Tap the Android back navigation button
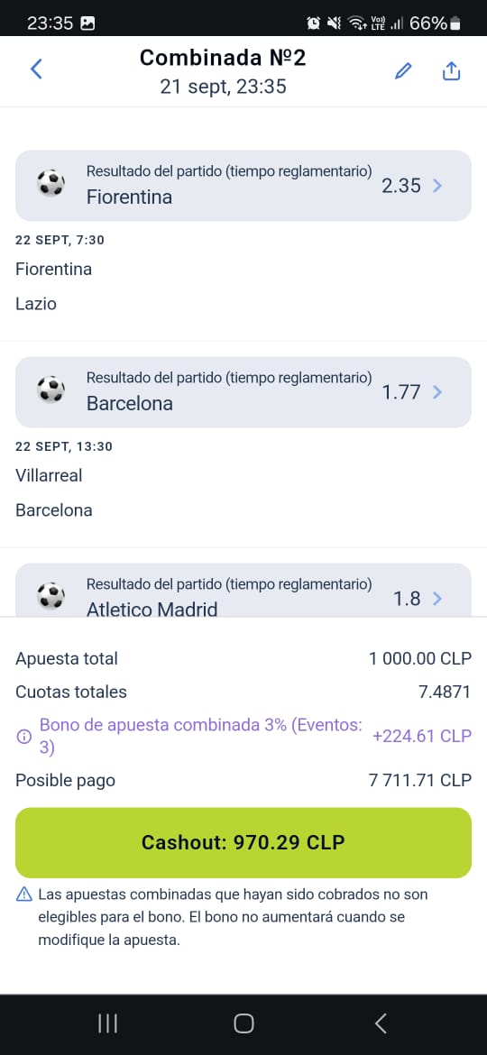Image resolution: width=487 pixels, height=1055 pixels. coord(380,1024)
